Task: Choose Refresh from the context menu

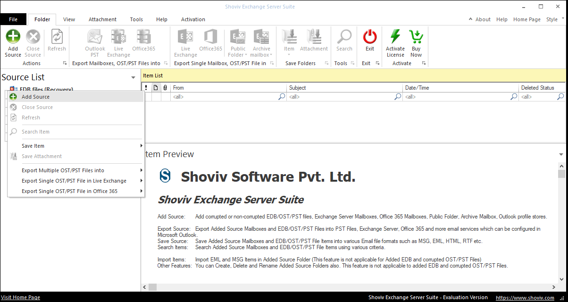Action: pyautogui.click(x=75, y=117)
